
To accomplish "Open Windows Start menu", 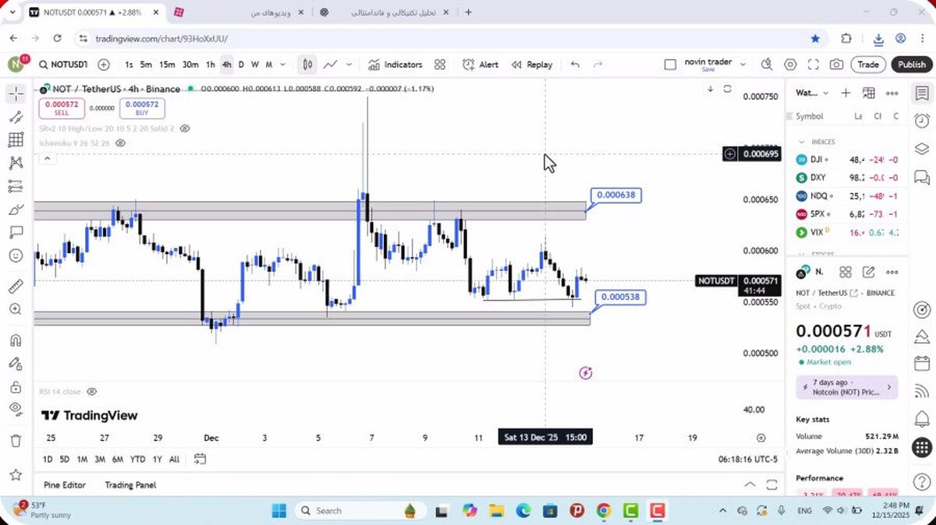I will coord(278,511).
